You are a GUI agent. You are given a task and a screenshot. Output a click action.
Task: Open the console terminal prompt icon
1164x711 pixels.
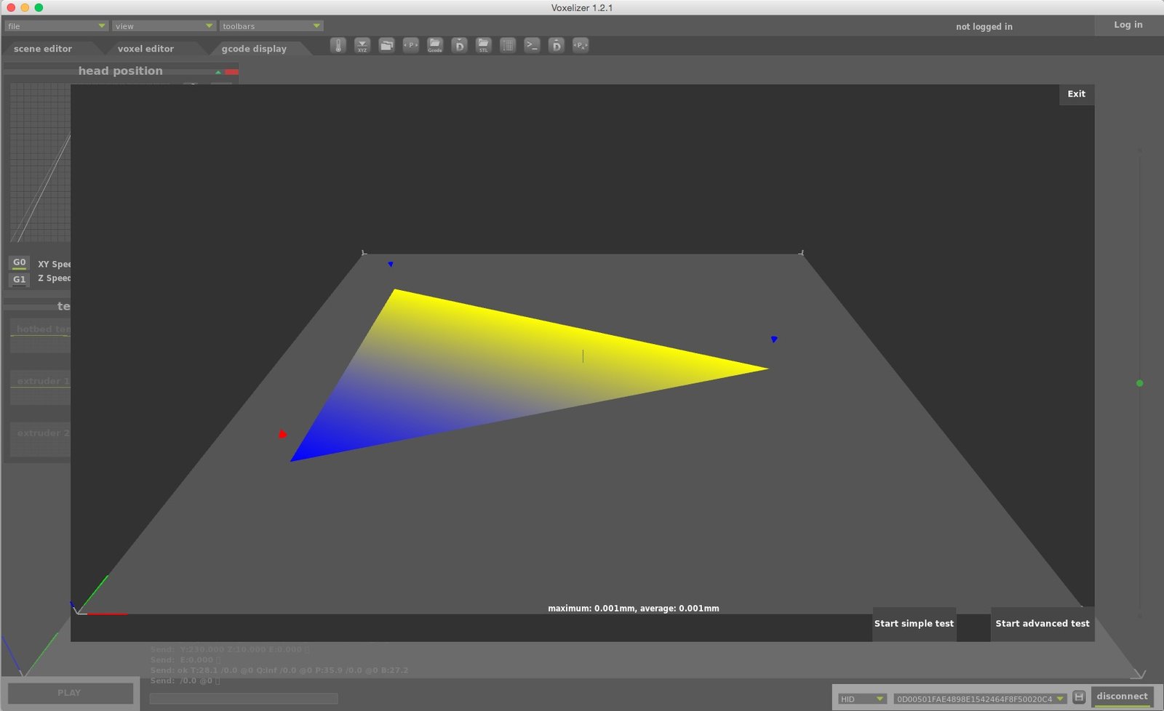[x=533, y=45]
